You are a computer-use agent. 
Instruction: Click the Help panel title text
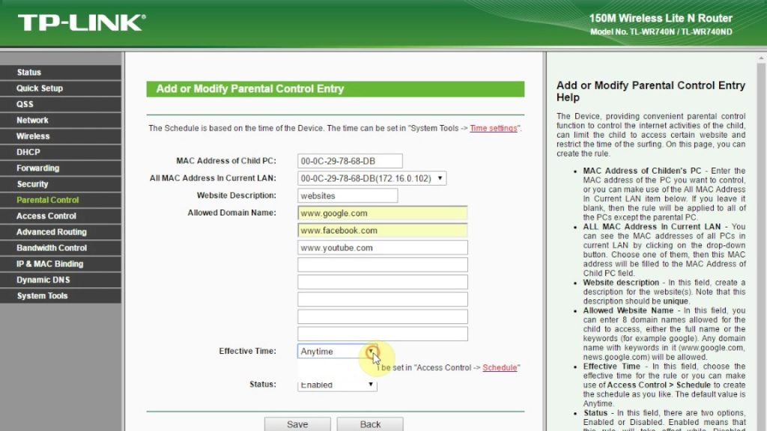click(x=651, y=91)
